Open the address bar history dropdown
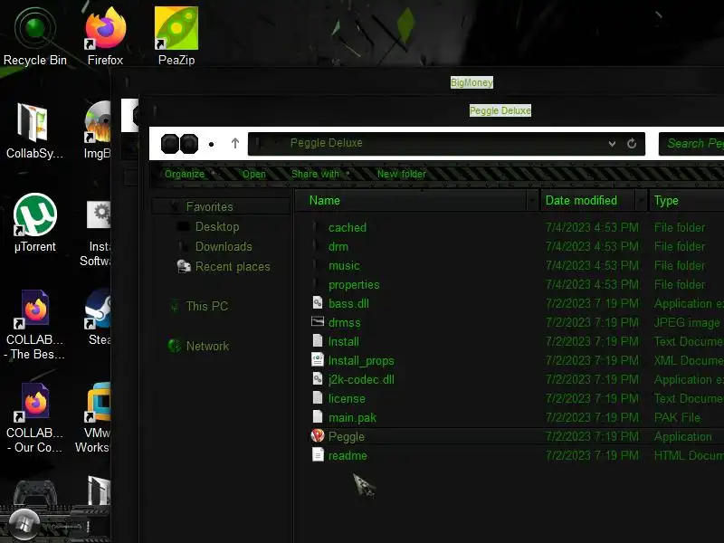This screenshot has width=724, height=543. (612, 144)
